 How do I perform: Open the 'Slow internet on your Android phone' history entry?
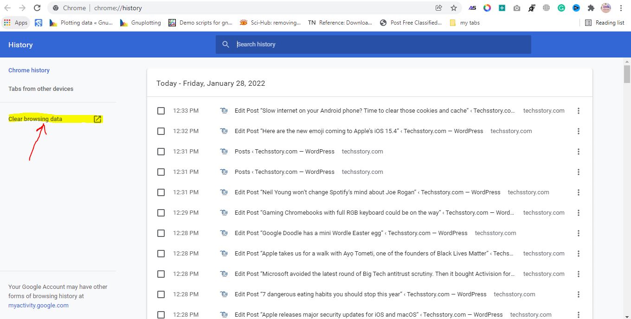point(375,111)
